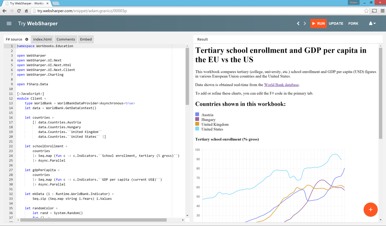Click 'open WebSharper.Charting' code line

coord(40,75)
